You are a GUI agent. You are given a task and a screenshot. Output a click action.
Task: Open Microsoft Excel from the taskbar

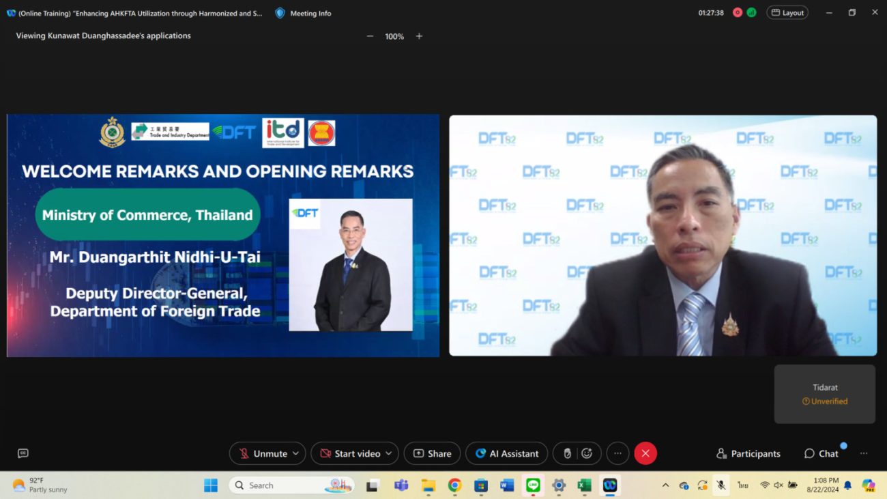click(584, 485)
